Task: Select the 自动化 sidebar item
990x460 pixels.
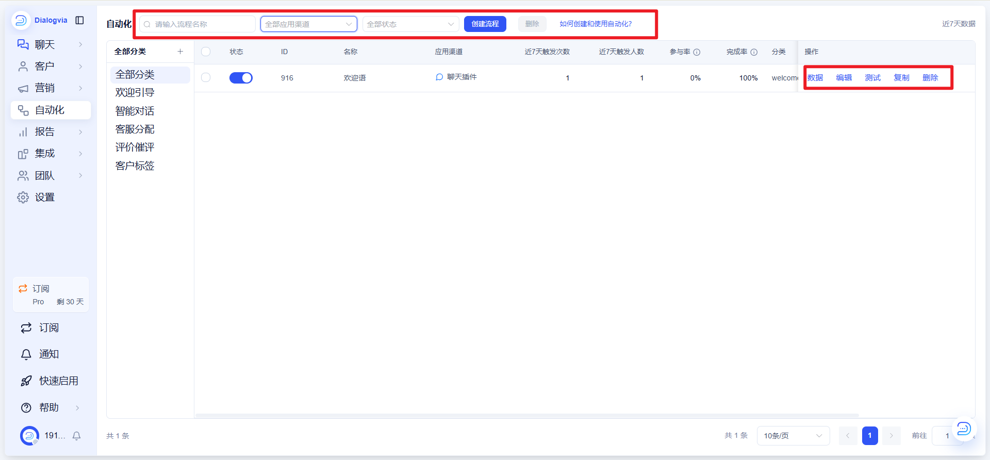Action: click(51, 110)
